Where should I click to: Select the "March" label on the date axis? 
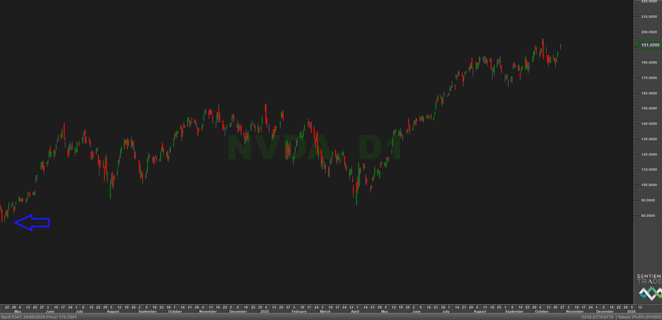(x=325, y=312)
